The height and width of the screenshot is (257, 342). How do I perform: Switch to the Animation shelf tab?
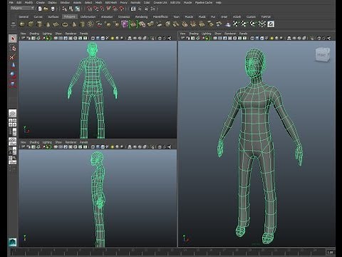point(107,16)
